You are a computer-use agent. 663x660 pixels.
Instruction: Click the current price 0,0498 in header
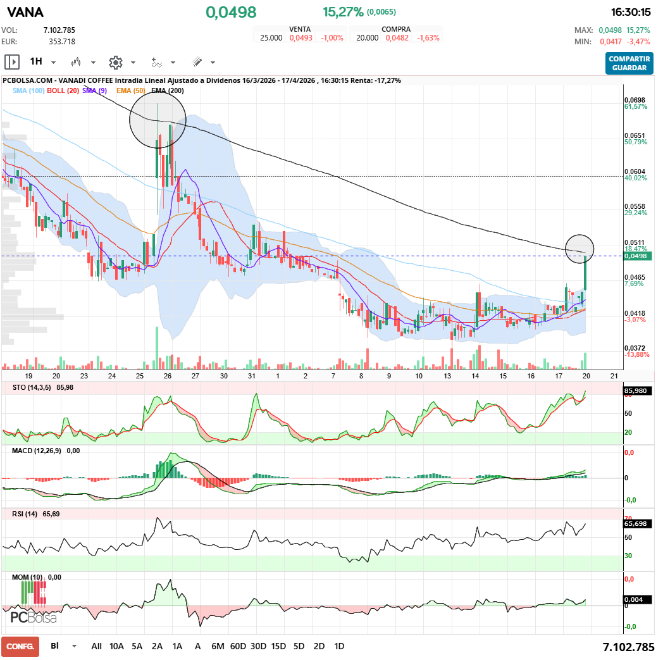232,12
